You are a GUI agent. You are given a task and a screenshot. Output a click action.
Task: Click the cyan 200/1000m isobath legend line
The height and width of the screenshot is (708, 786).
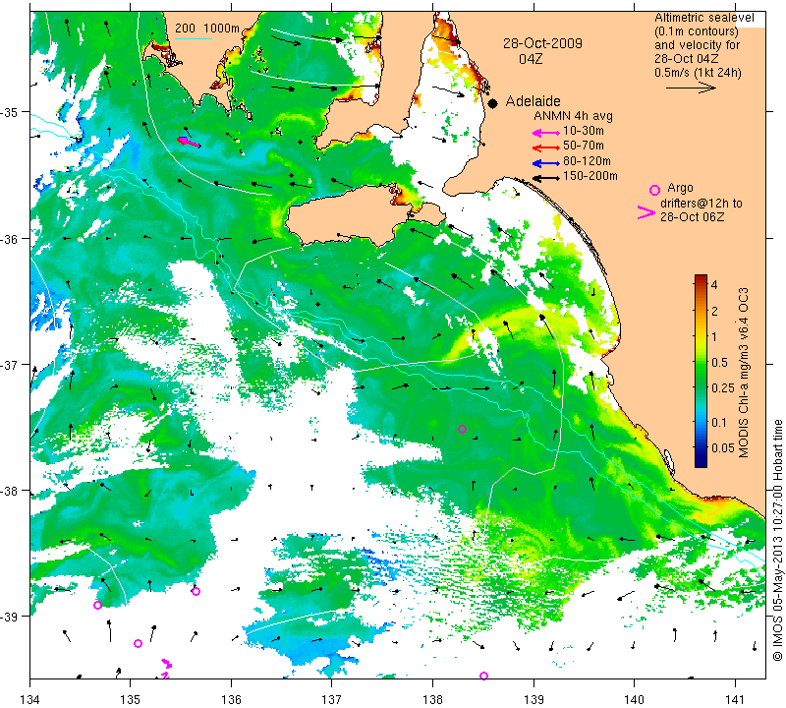tap(193, 38)
